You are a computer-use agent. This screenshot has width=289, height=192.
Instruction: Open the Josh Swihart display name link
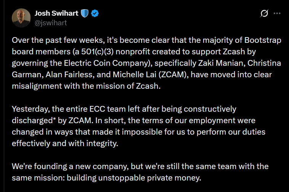[56, 13]
